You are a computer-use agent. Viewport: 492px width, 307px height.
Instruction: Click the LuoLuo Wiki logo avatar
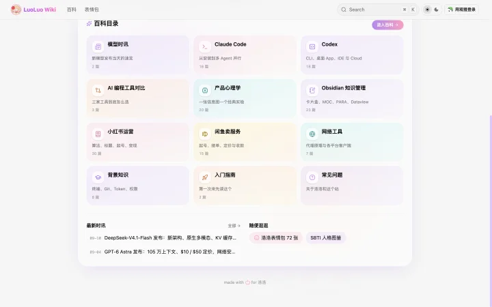(x=16, y=10)
